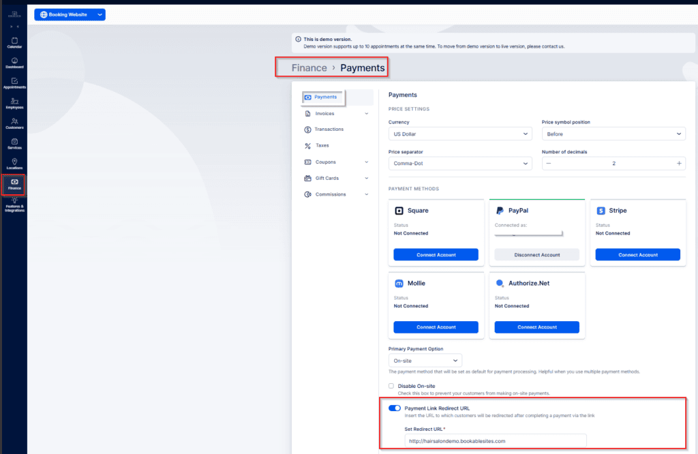
Task: Click the Taxes percent icon
Action: coord(307,146)
